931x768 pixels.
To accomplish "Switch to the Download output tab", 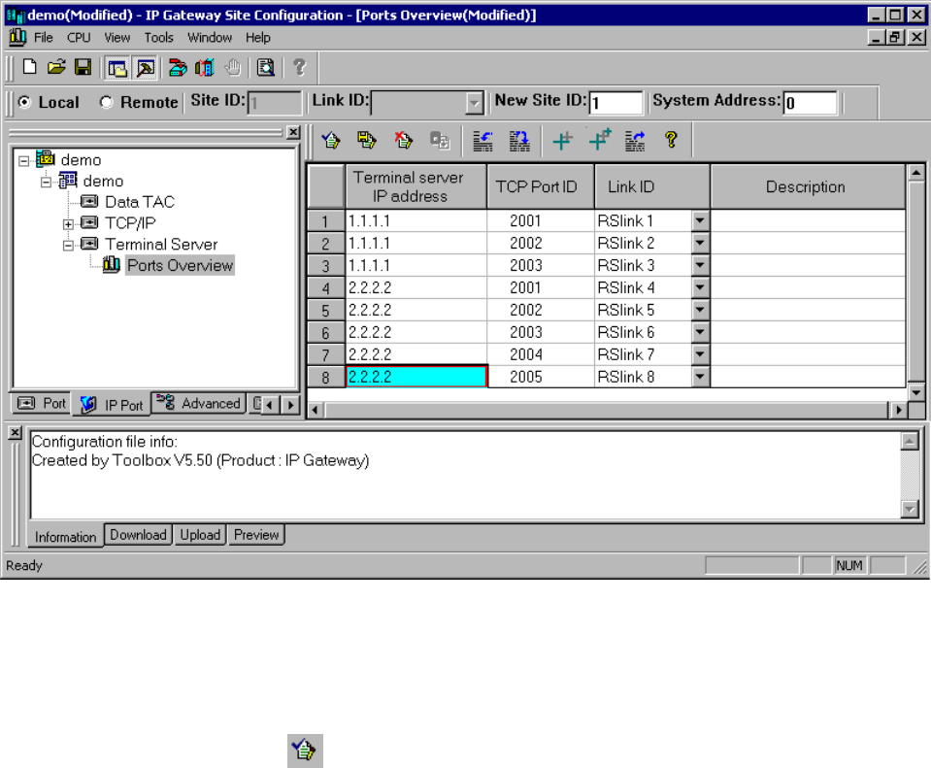I will click(x=139, y=535).
